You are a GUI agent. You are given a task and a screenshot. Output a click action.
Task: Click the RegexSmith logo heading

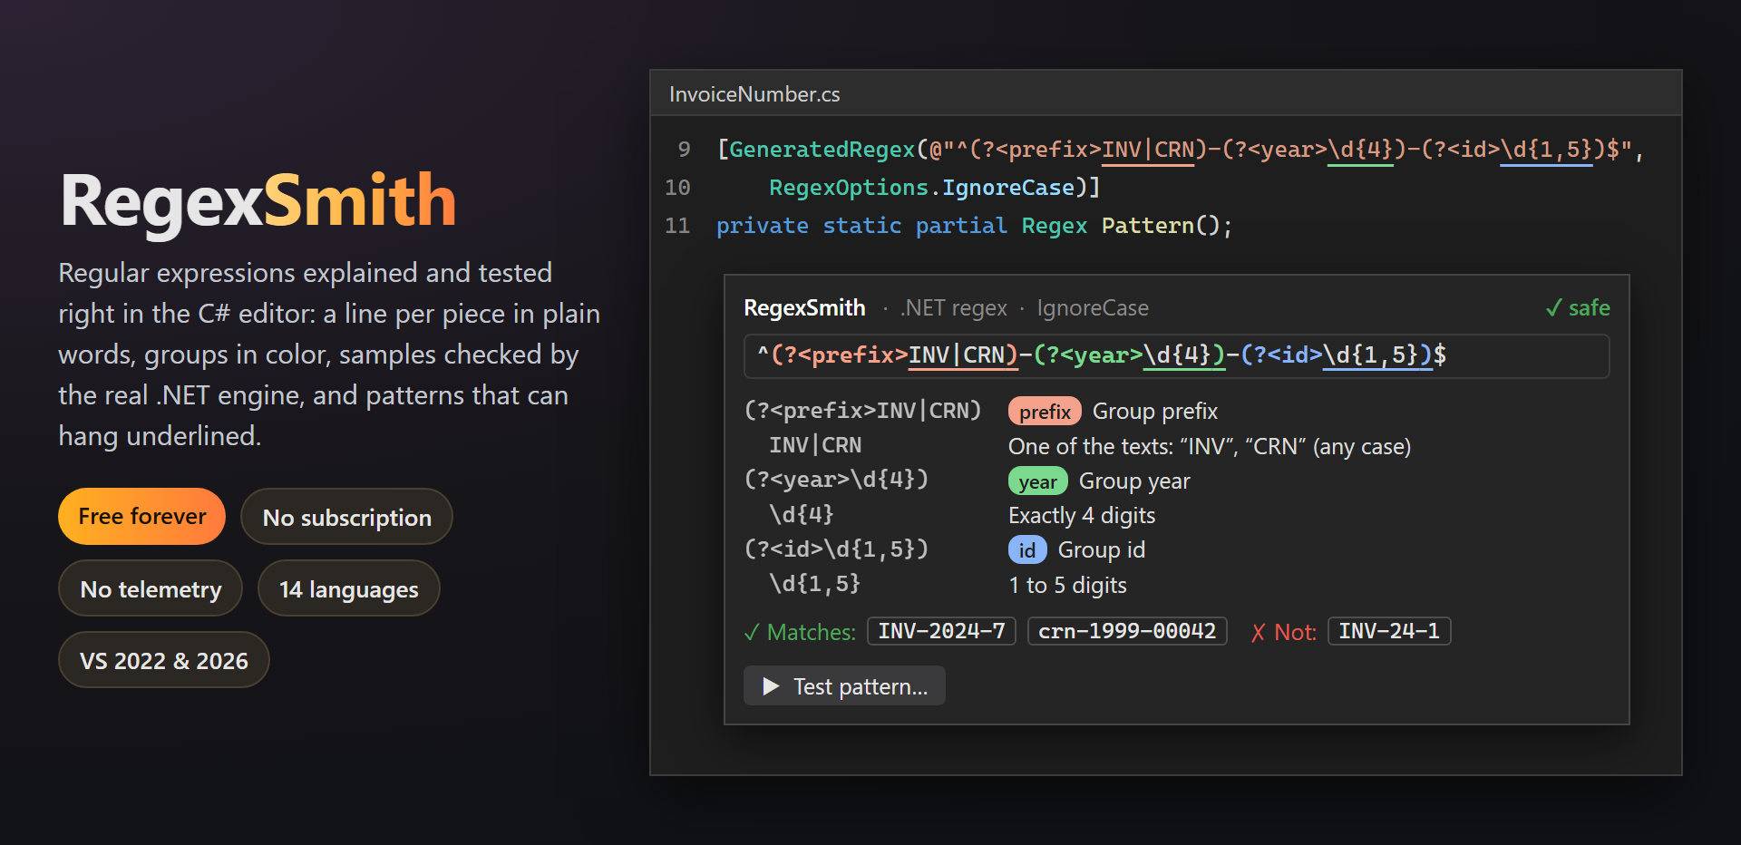[x=258, y=200]
